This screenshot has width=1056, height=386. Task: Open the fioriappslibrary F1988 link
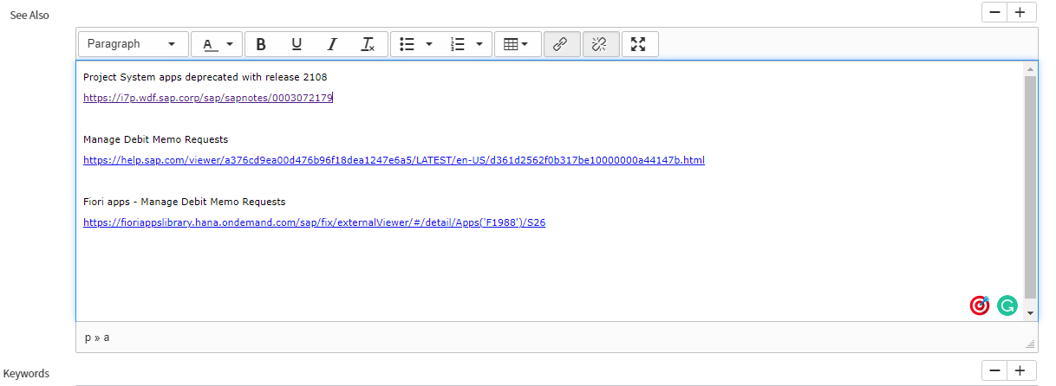coord(314,222)
